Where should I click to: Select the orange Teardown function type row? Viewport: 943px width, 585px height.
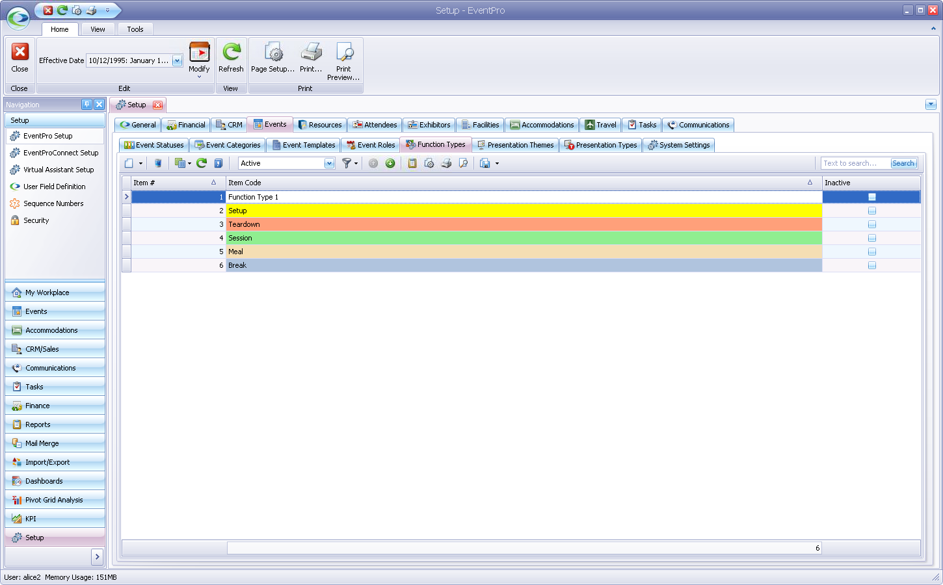[524, 224]
